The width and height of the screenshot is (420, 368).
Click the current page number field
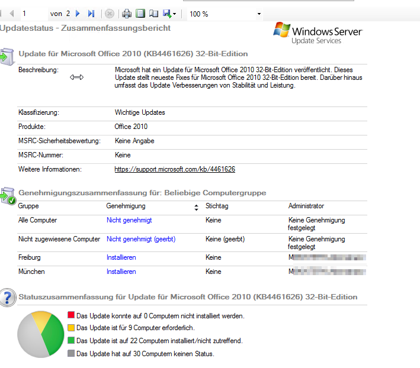click(34, 14)
